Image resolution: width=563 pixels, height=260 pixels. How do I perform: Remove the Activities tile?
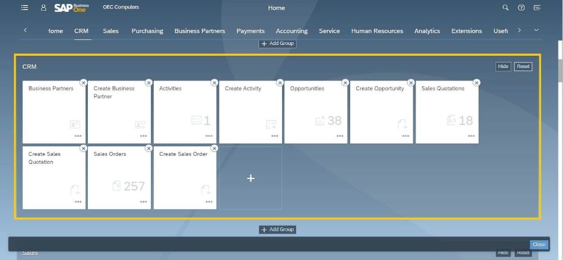(x=215, y=83)
